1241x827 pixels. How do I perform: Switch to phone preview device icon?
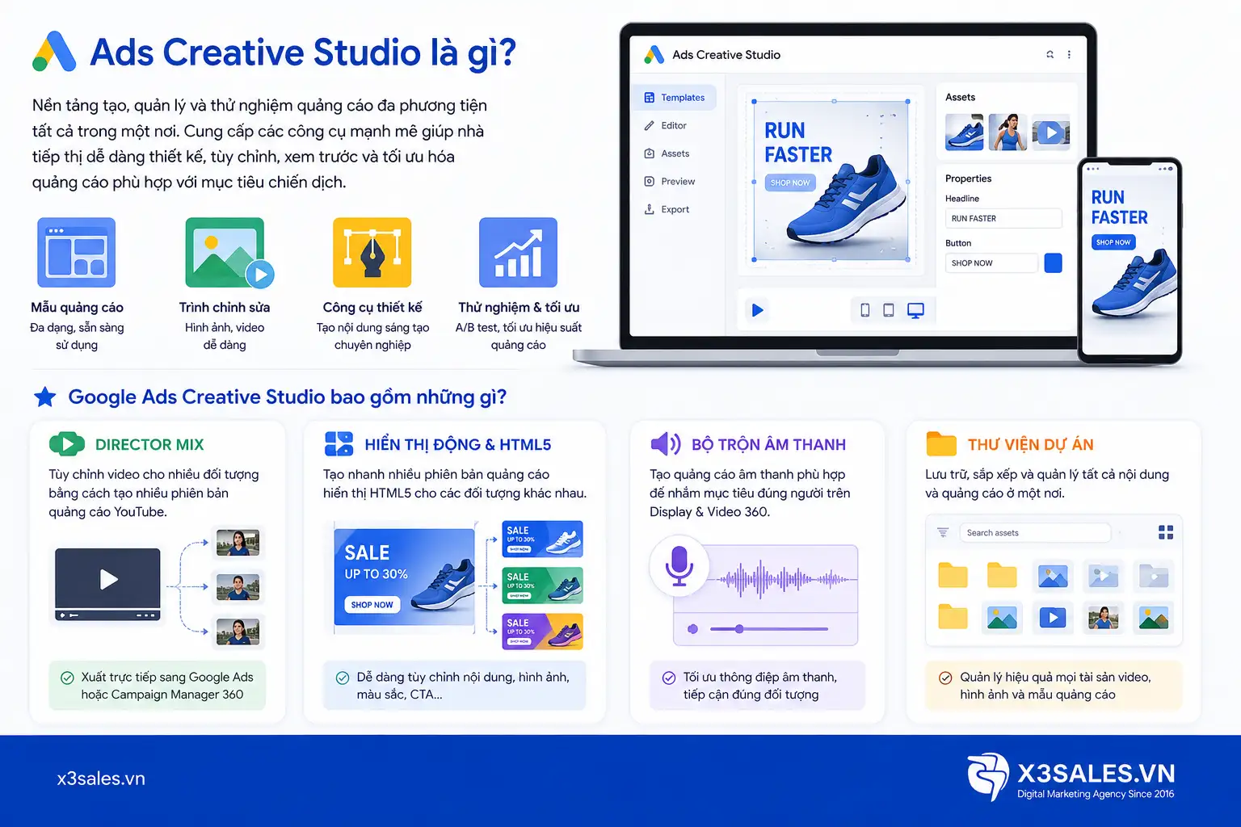tap(865, 310)
